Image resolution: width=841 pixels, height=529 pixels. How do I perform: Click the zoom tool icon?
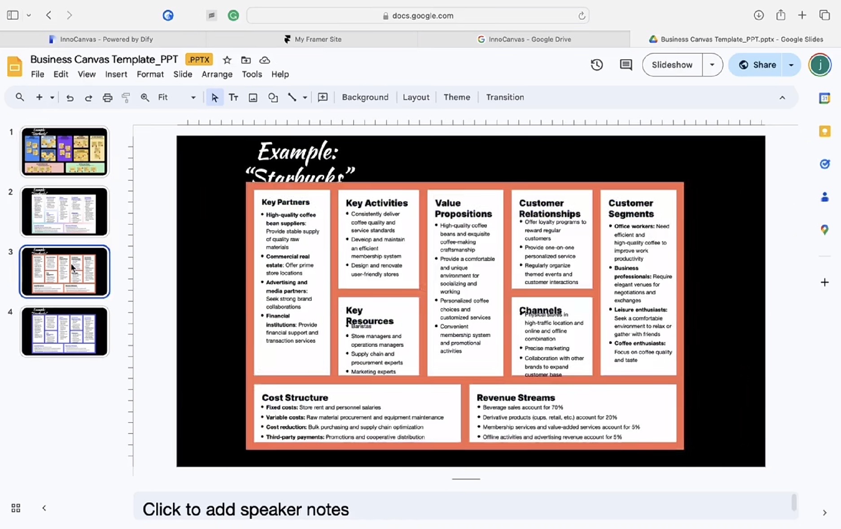[145, 97]
